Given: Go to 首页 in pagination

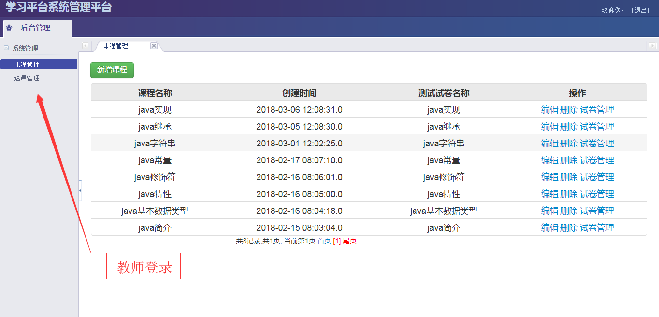Looking at the screenshot, I should coord(324,241).
